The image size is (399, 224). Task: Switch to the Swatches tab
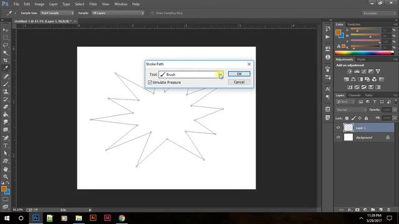pos(353,24)
